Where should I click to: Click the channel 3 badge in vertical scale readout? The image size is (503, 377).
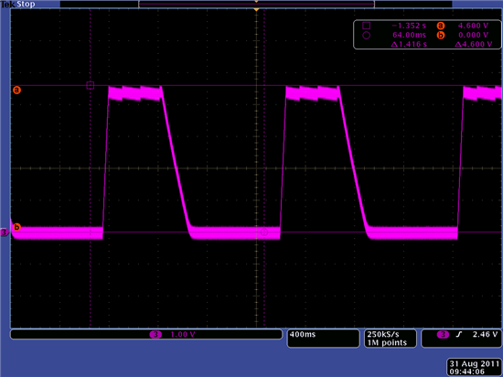(155, 335)
